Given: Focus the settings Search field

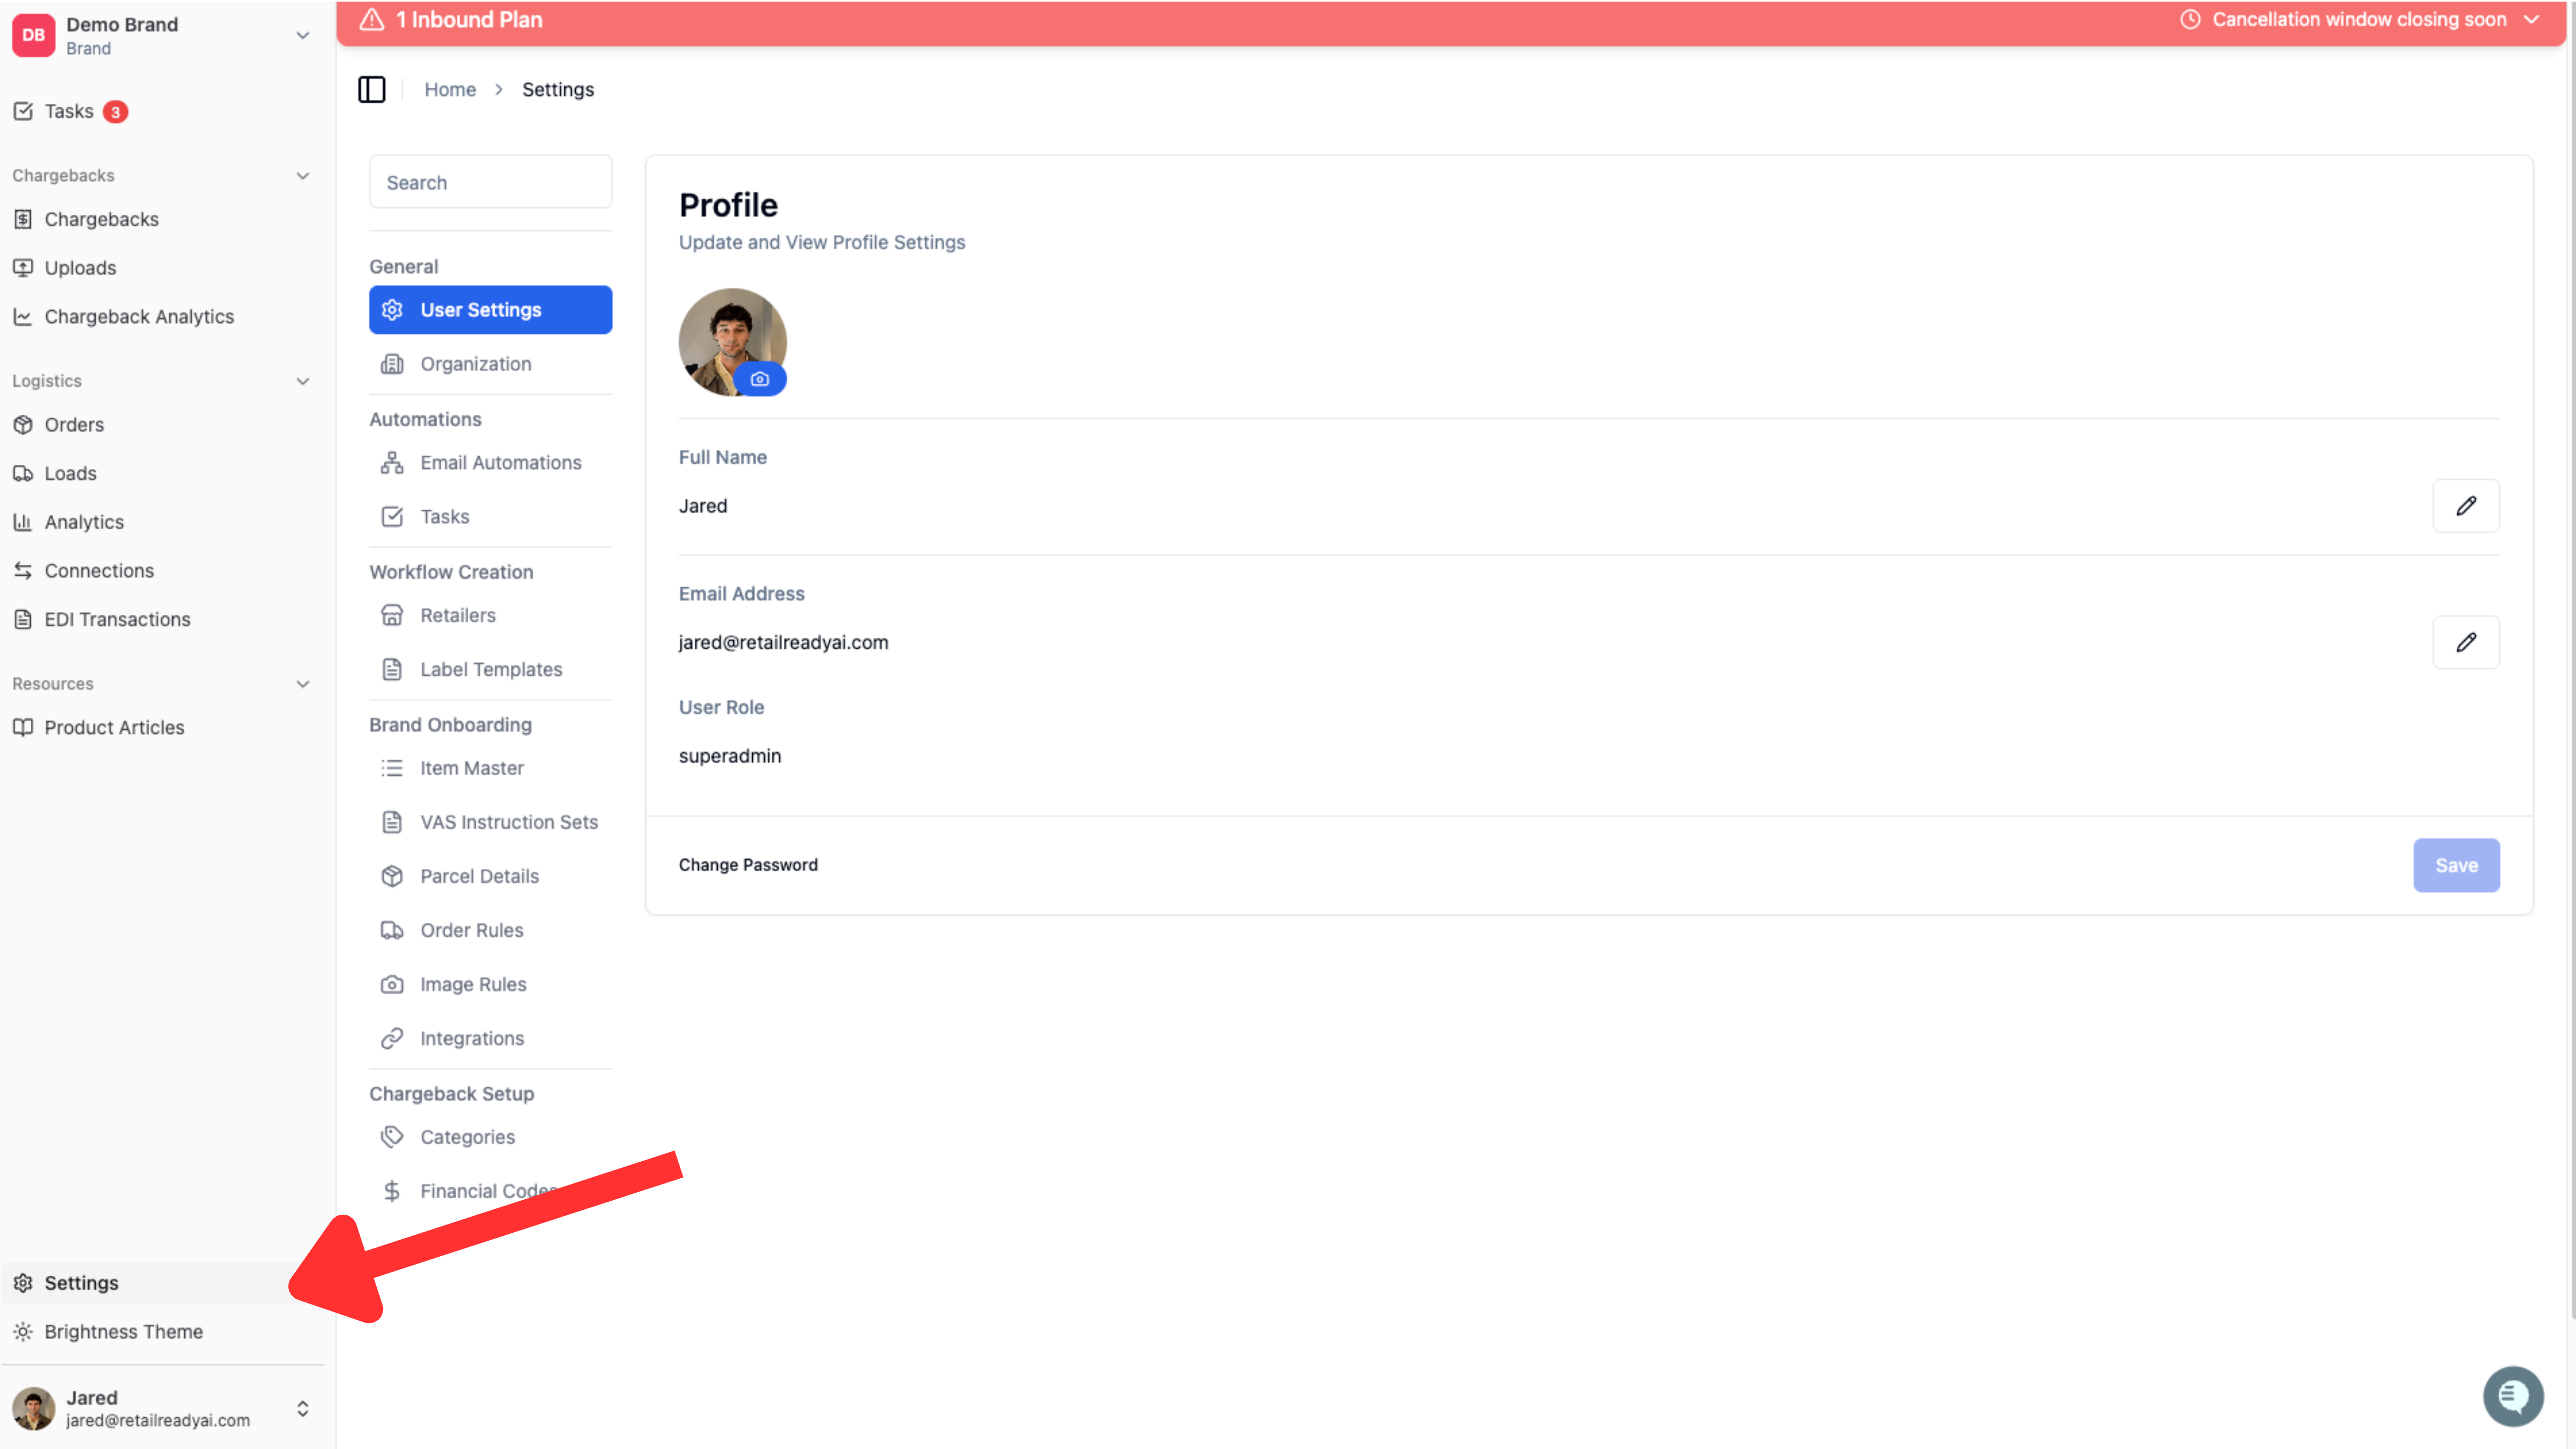Looking at the screenshot, I should 490,182.
